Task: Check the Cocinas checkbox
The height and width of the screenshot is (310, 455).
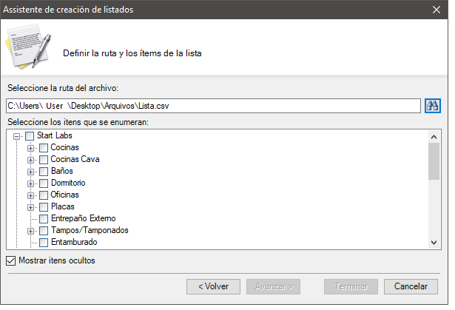Action: click(44, 148)
